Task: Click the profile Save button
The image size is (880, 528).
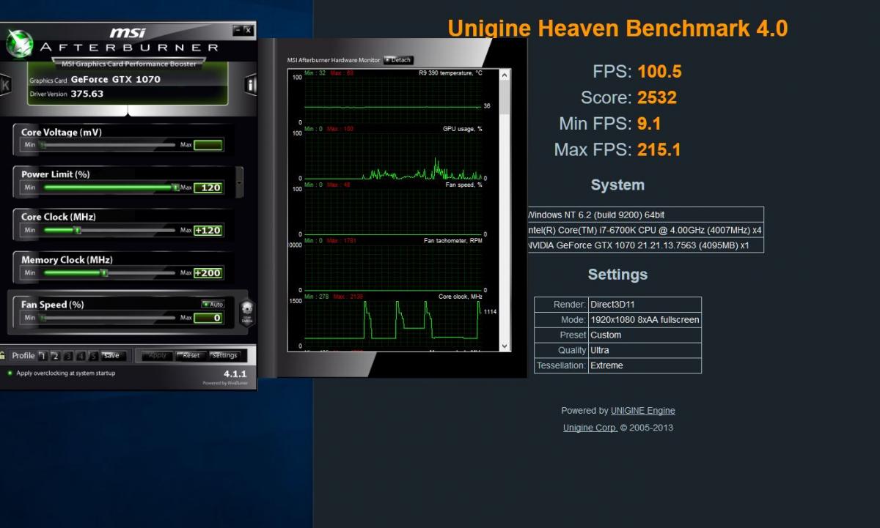Action: click(x=113, y=356)
